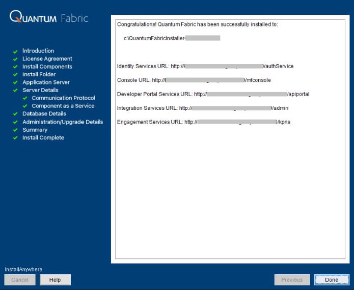Click the checkmark next to Server Details
Viewport: 354px width, 290px height.
click(15, 91)
